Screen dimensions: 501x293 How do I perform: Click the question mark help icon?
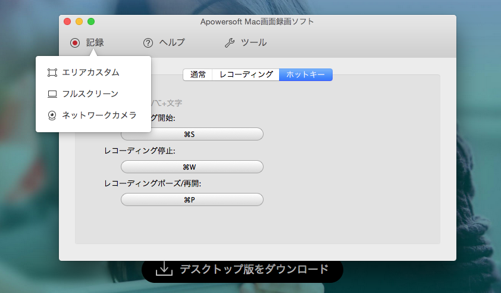click(x=148, y=42)
